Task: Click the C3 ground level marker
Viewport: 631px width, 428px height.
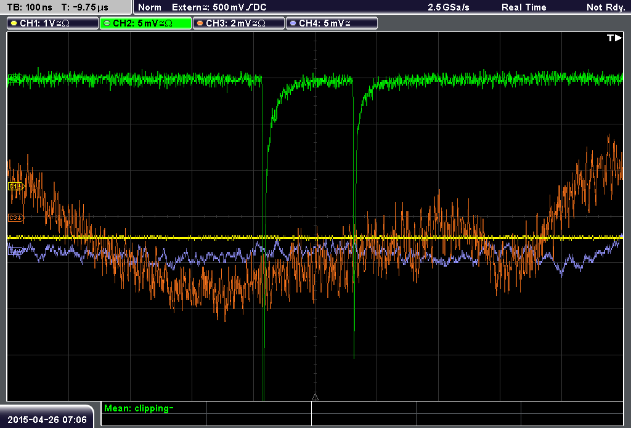Action: pos(17,217)
